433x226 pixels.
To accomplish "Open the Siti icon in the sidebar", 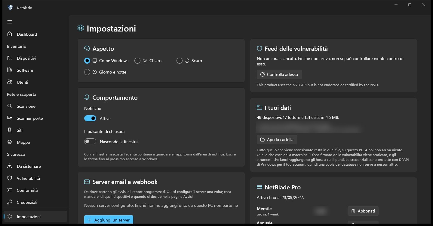I will [10, 130].
